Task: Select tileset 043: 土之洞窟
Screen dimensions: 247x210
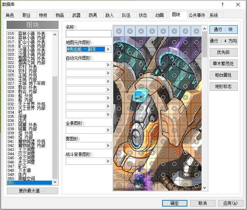Action: coord(29,150)
